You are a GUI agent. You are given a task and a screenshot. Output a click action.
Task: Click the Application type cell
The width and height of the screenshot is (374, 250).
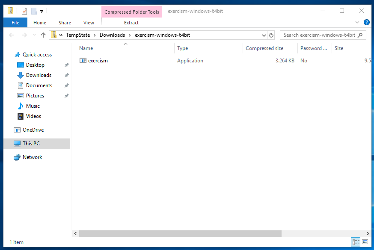tap(190, 61)
